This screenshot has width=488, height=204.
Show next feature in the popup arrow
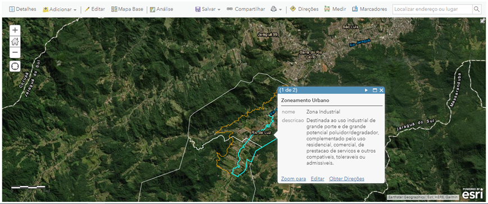coord(366,90)
